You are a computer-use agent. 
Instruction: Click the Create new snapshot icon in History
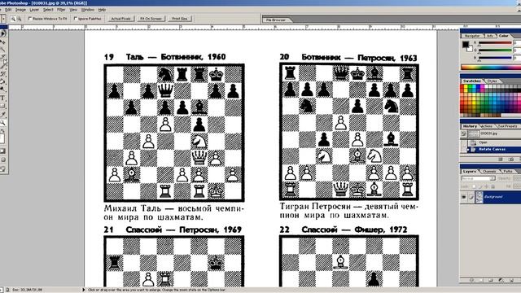(x=511, y=160)
